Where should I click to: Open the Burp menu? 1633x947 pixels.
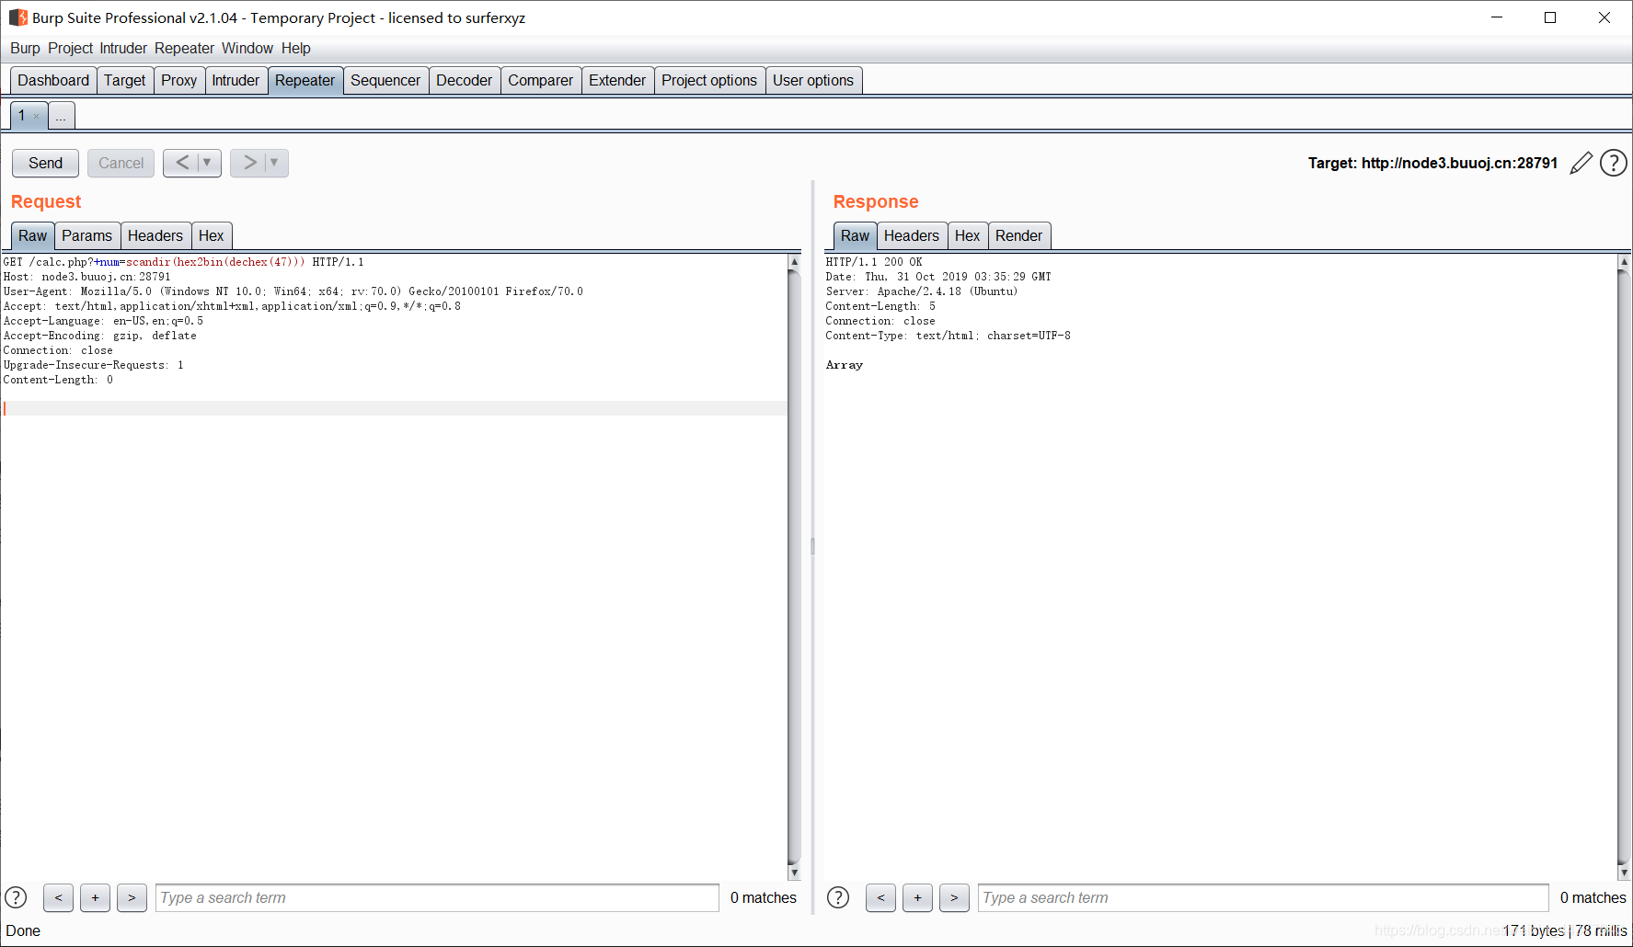click(25, 48)
